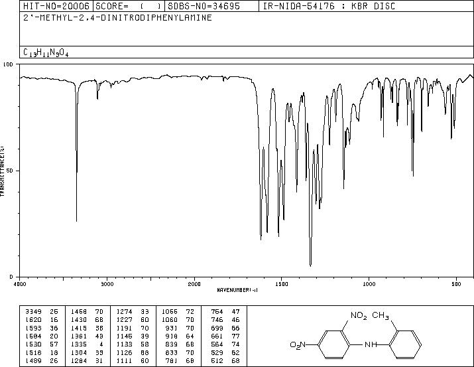474x367 pixels.
Task: Click the NH bridge label in the structure
Action: coord(371,344)
